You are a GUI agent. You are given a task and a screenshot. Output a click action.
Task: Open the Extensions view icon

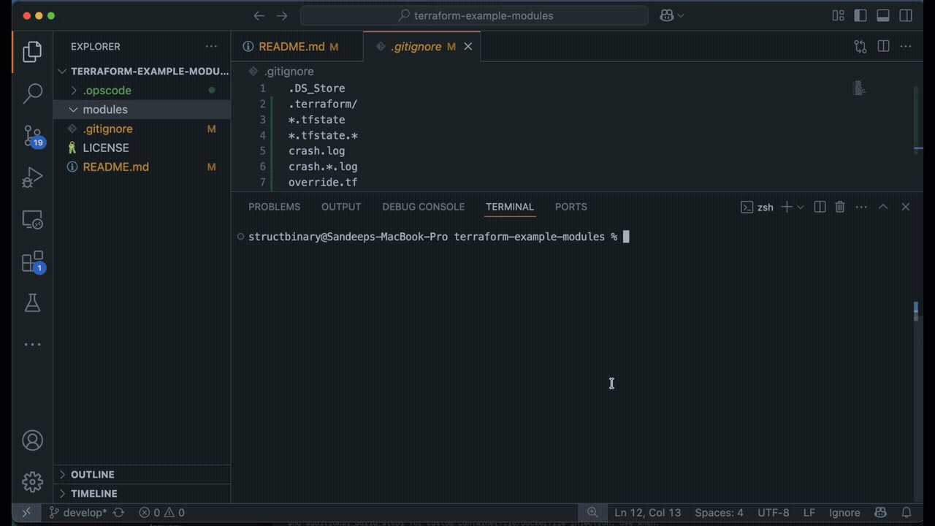32,262
